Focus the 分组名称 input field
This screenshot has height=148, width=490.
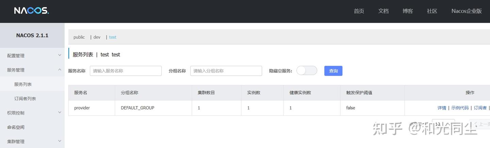click(x=226, y=71)
